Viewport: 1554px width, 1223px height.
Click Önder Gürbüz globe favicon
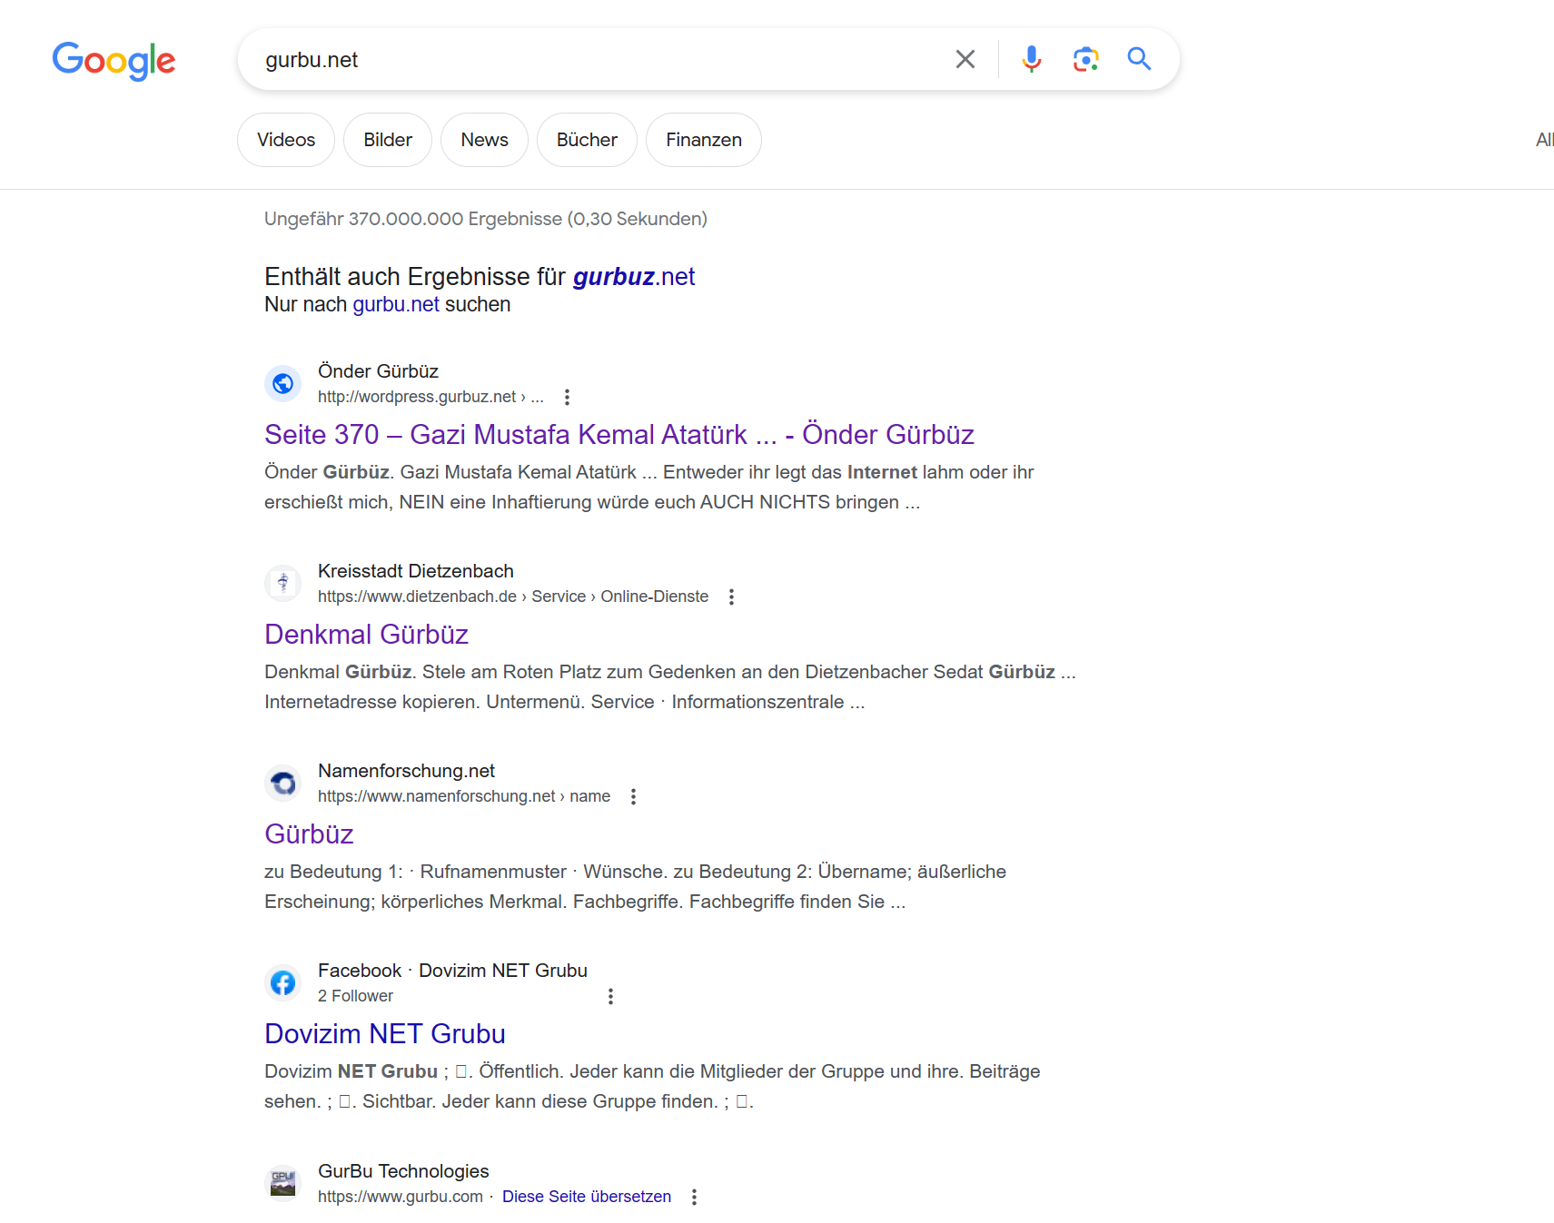pyautogui.click(x=283, y=383)
